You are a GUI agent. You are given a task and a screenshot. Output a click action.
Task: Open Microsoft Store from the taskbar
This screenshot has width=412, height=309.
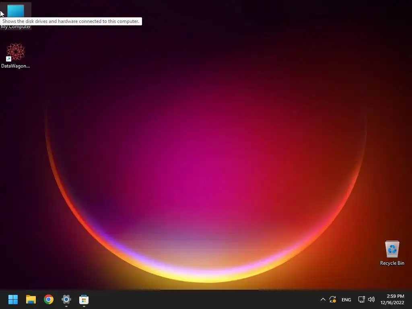84,299
